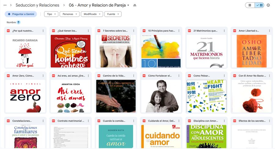Open more options for ¿Qué tienen los... file
The width and height of the screenshot is (275, 149).
click(x=88, y=31)
